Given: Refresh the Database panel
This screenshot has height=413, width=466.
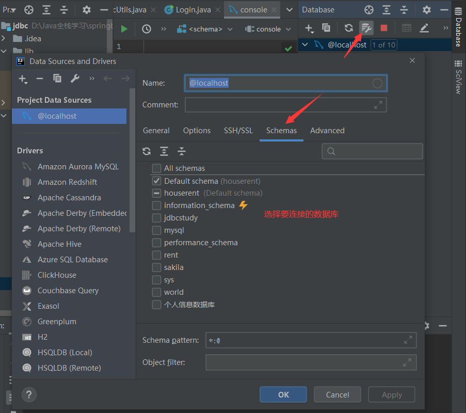Looking at the screenshot, I should [x=349, y=28].
